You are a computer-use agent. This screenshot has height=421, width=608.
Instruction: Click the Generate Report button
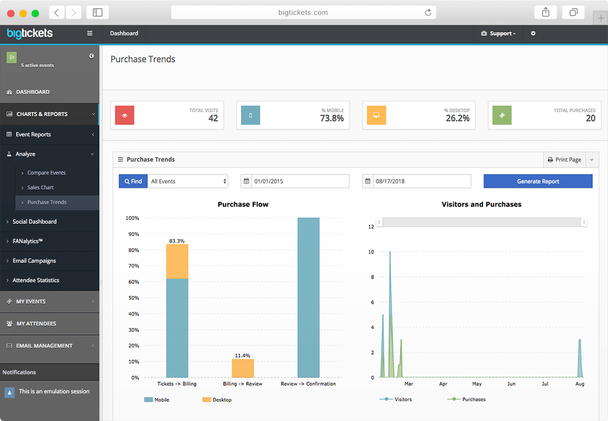538,181
